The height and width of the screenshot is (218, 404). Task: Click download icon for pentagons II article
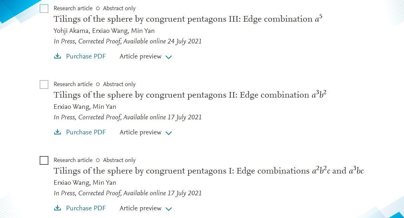(x=58, y=132)
